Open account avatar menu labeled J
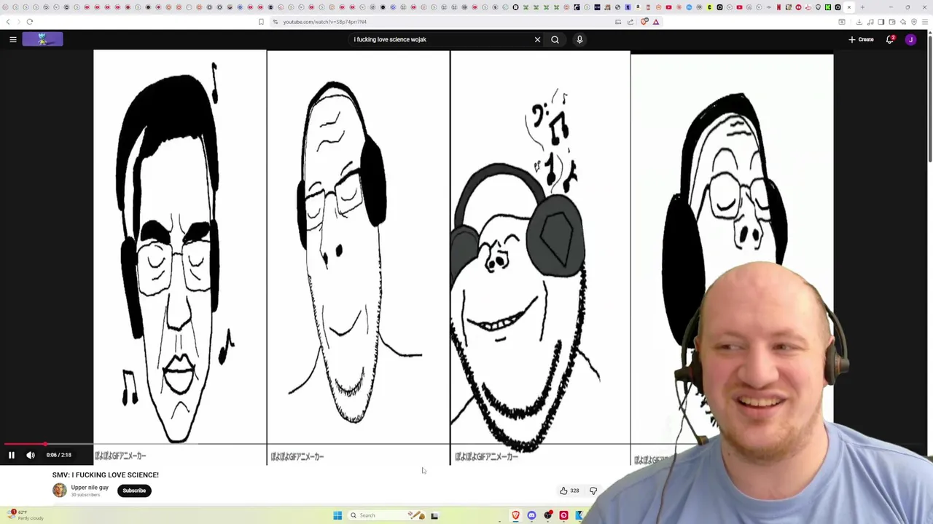Viewport: 933px width, 524px height. click(910, 39)
